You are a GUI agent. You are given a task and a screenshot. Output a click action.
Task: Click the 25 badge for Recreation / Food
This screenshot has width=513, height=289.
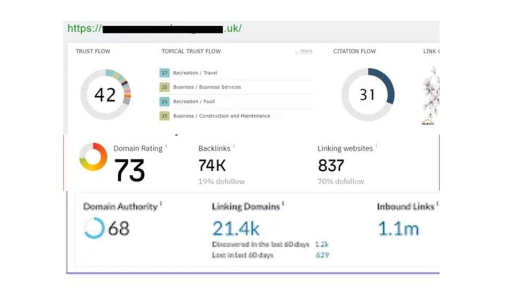(x=164, y=102)
